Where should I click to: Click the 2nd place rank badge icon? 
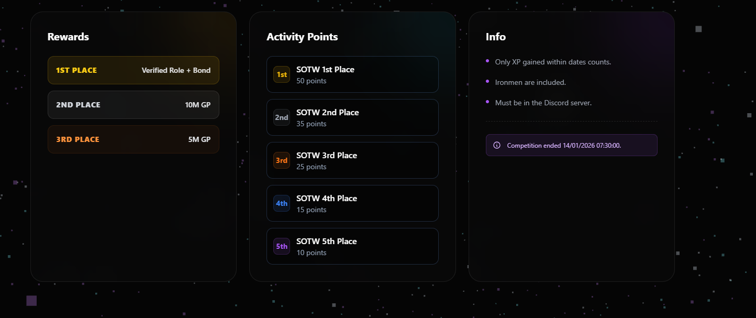click(281, 117)
